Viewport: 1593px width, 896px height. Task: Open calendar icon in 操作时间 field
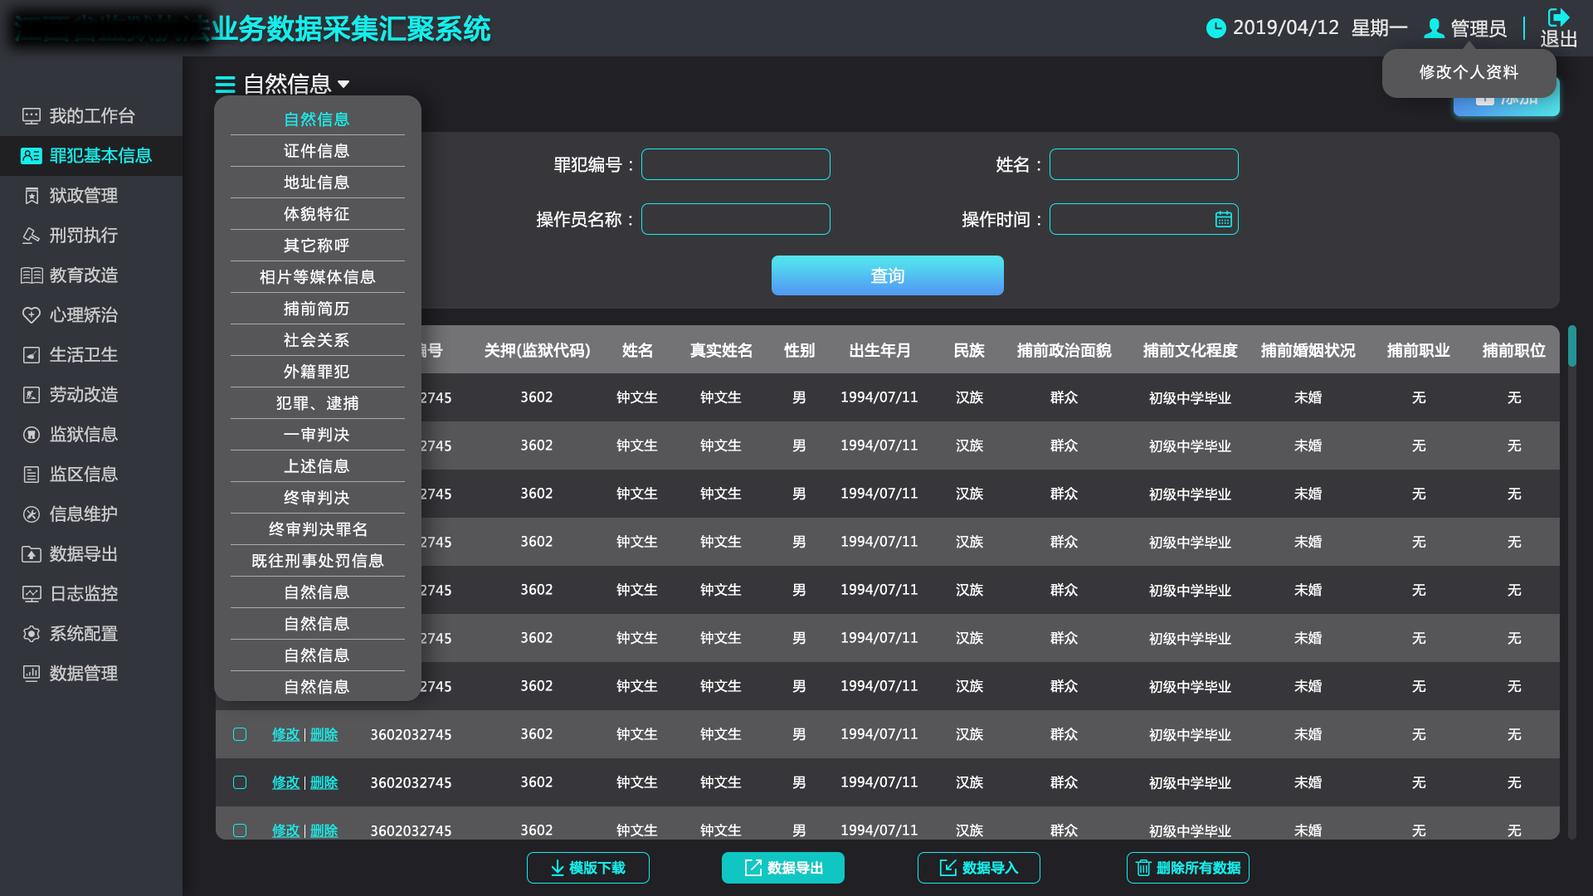pos(1223,220)
